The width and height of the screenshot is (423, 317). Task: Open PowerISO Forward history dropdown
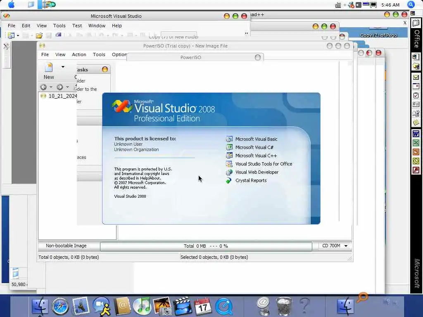[67, 87]
